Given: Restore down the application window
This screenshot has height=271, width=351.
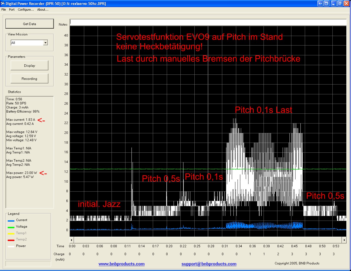Looking at the screenshot, I should pyautogui.click(x=340, y=4).
